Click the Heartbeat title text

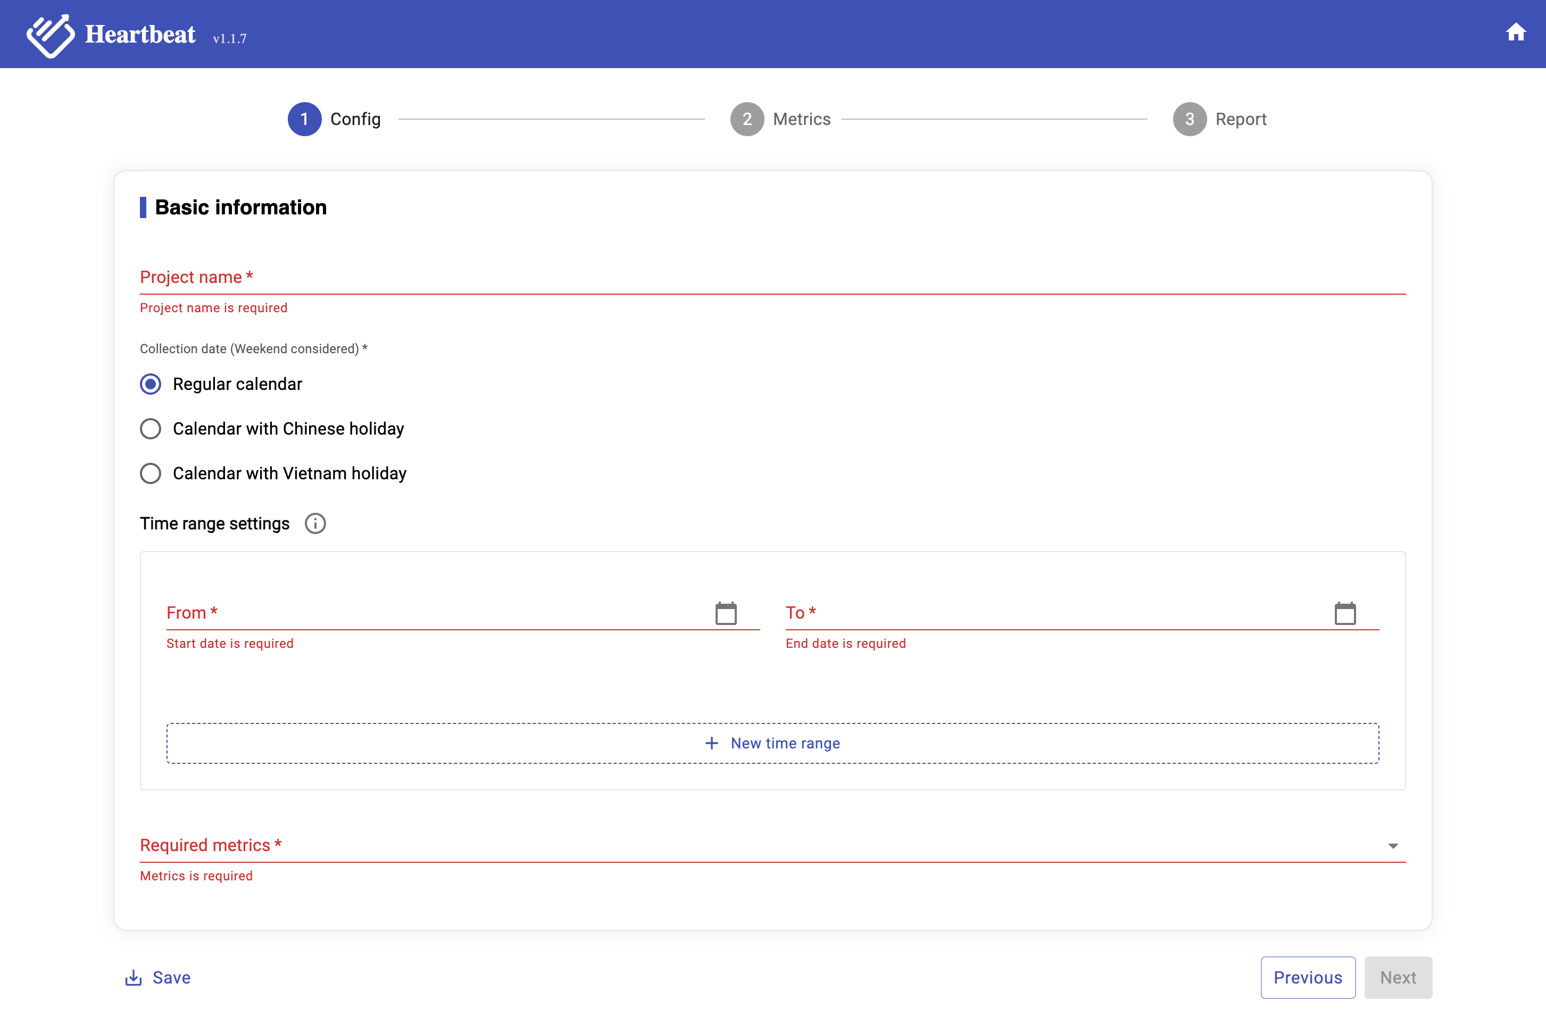tap(140, 34)
